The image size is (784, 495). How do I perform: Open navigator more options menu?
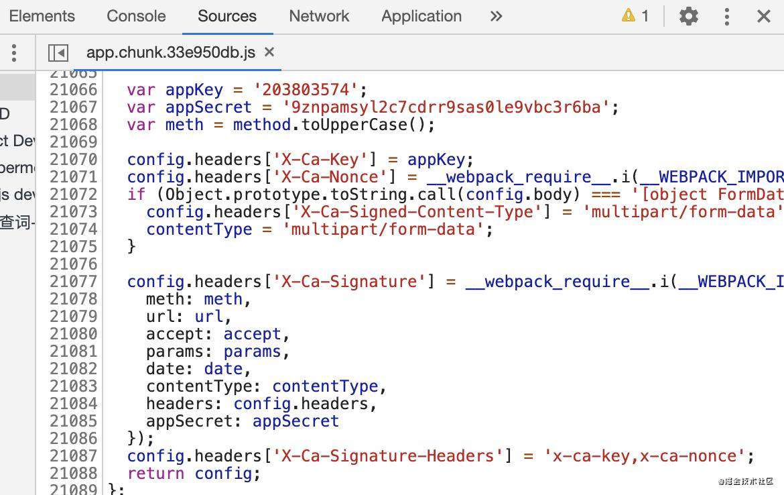(14, 52)
